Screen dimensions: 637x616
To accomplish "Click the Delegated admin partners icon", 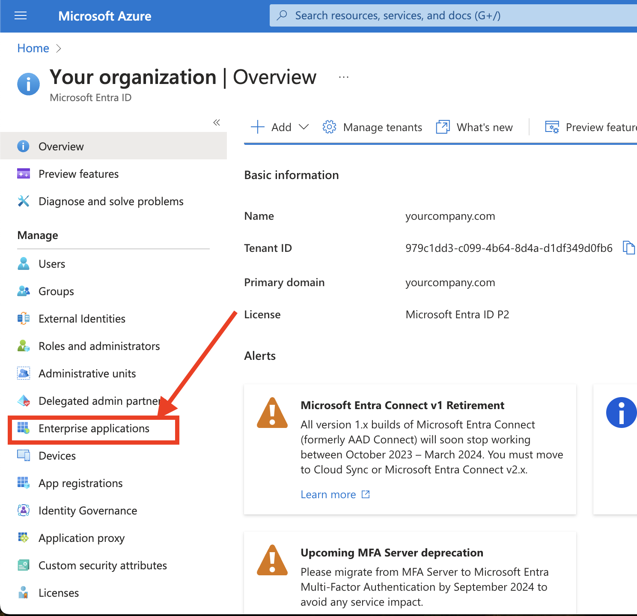I will 24,401.
